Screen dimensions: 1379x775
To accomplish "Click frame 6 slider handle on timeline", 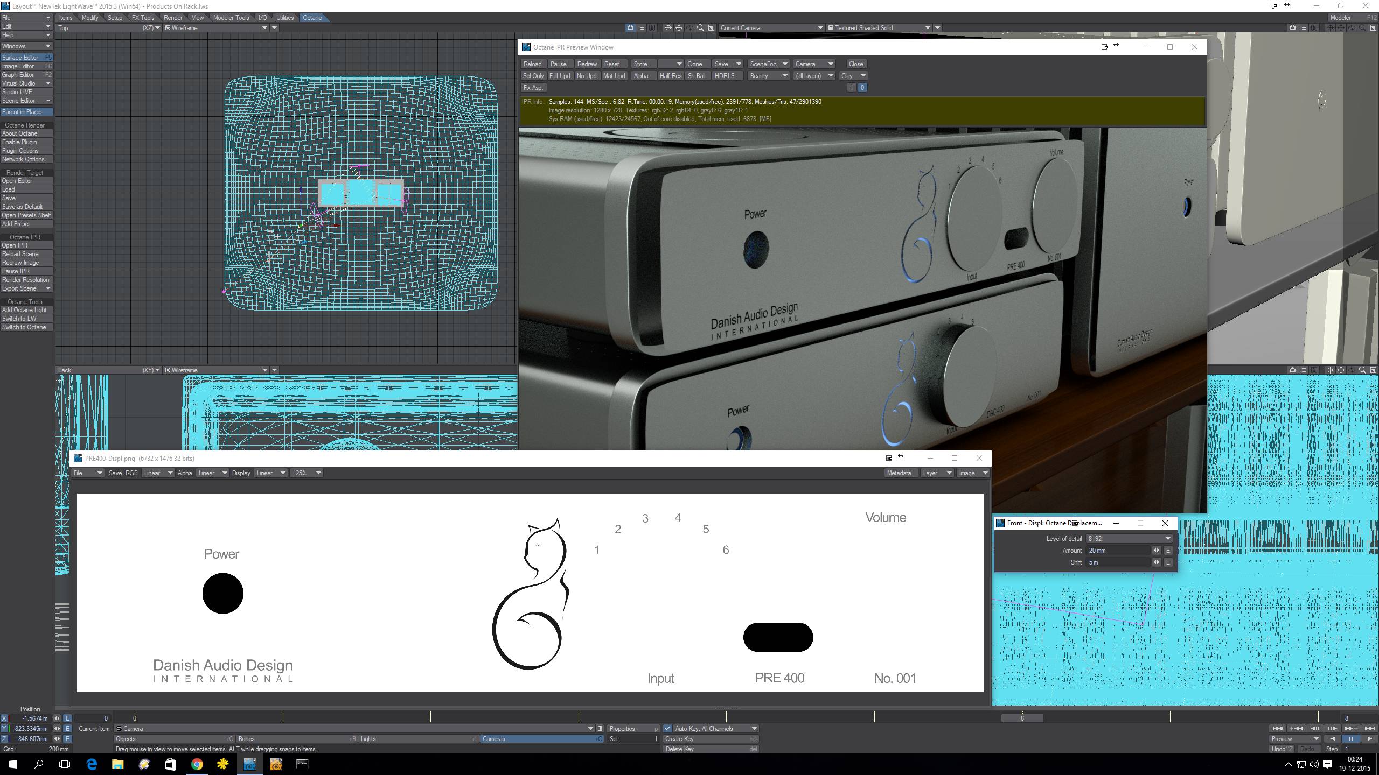I will [x=1022, y=718].
